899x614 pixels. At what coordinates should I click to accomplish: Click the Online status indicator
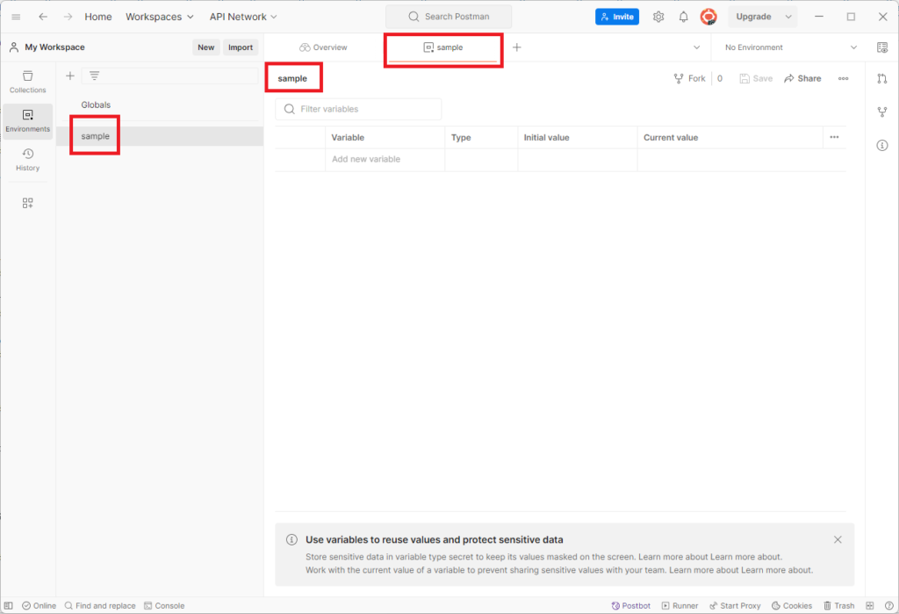point(39,605)
